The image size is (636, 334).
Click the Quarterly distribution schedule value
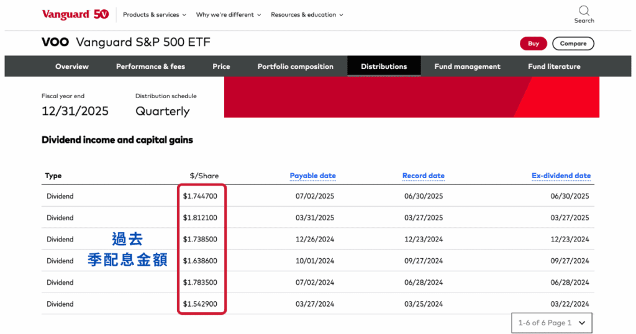(163, 111)
